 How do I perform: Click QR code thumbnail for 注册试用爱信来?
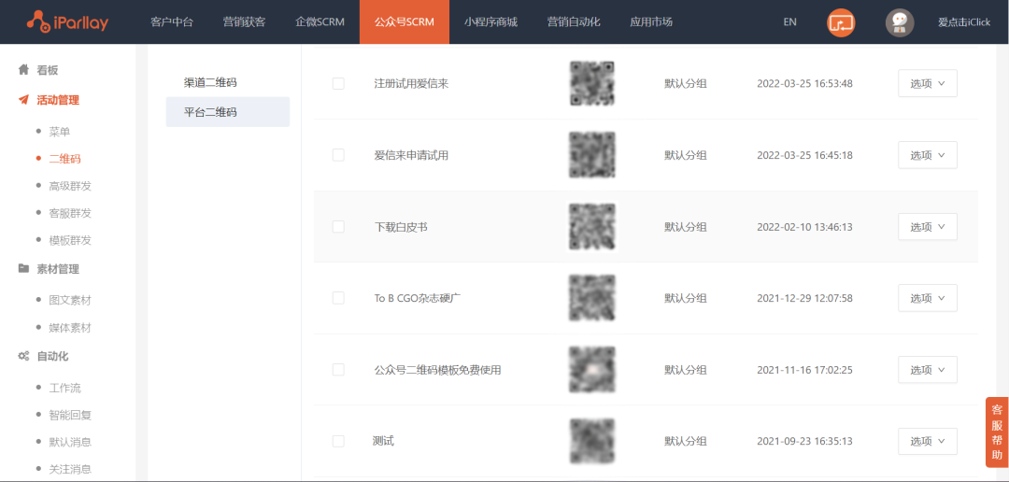[592, 84]
